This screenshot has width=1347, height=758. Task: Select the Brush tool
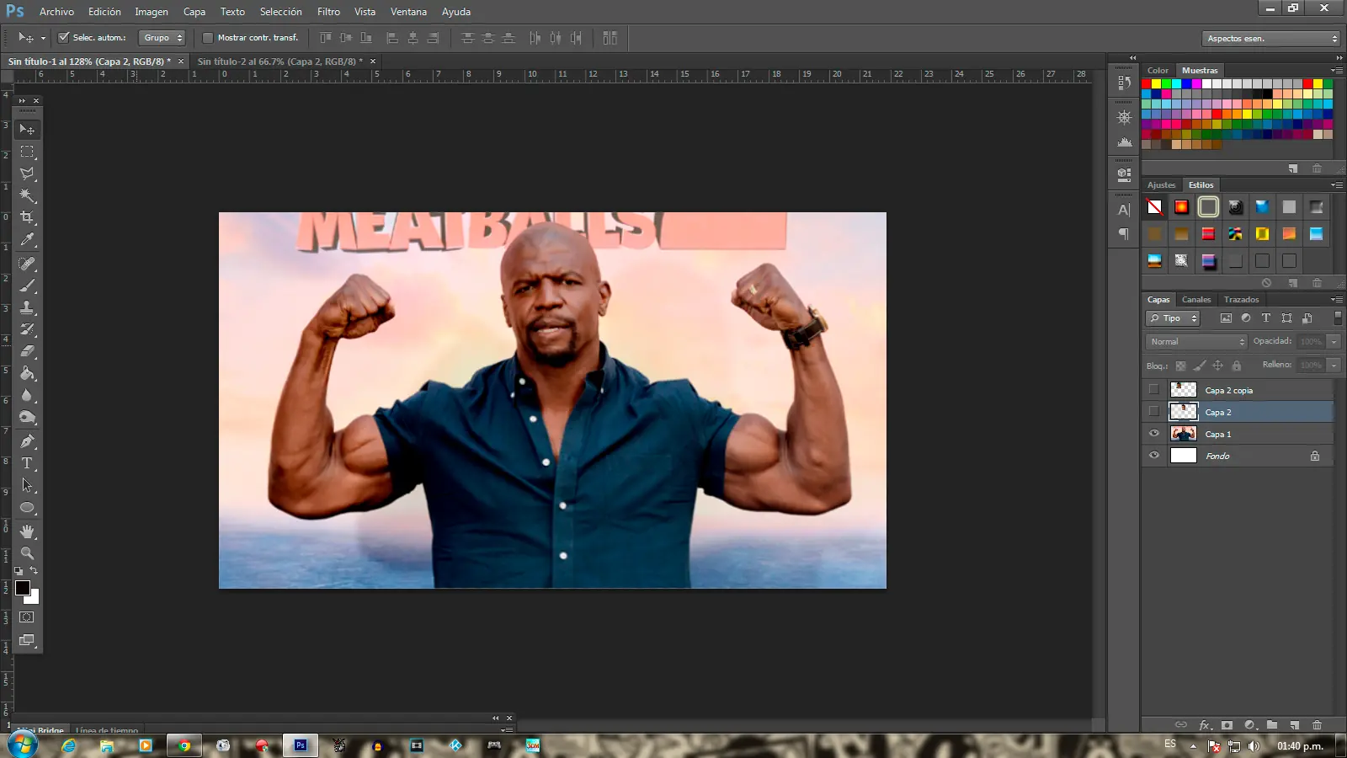tap(27, 286)
